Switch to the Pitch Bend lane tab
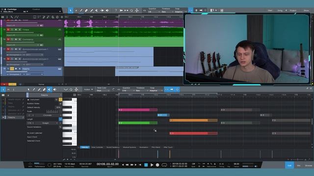The height and width of the screenshot is (176, 314). pyautogui.click(x=156, y=147)
